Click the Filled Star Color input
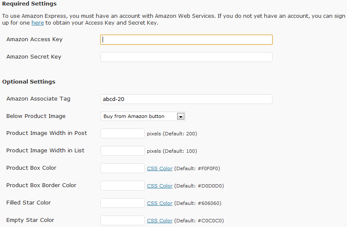The image size is (347, 227). [123, 203]
